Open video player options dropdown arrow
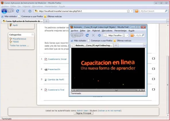Image resolution: width=170 pixels, height=121 pixels. coord(143,90)
